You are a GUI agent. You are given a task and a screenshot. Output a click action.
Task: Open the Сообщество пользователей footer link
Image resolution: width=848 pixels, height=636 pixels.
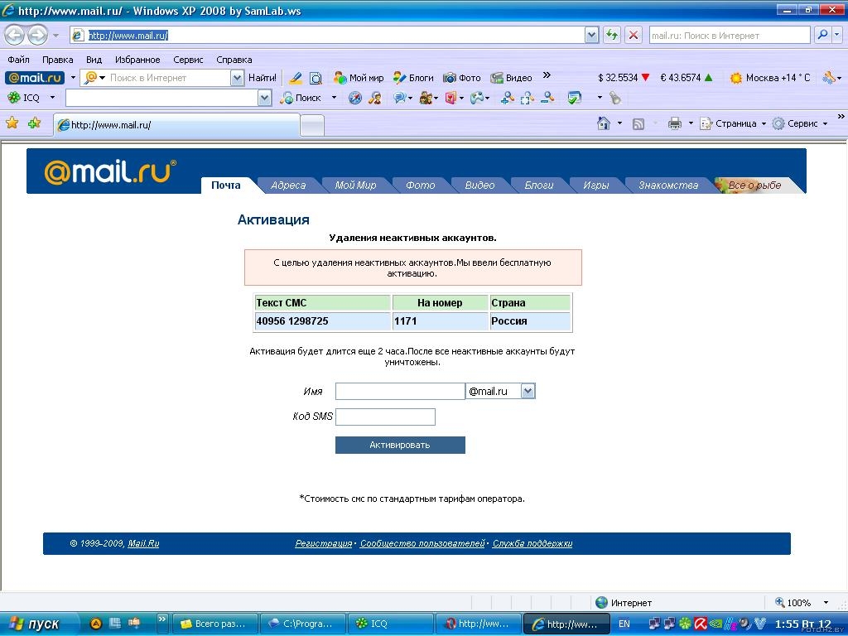tap(422, 543)
